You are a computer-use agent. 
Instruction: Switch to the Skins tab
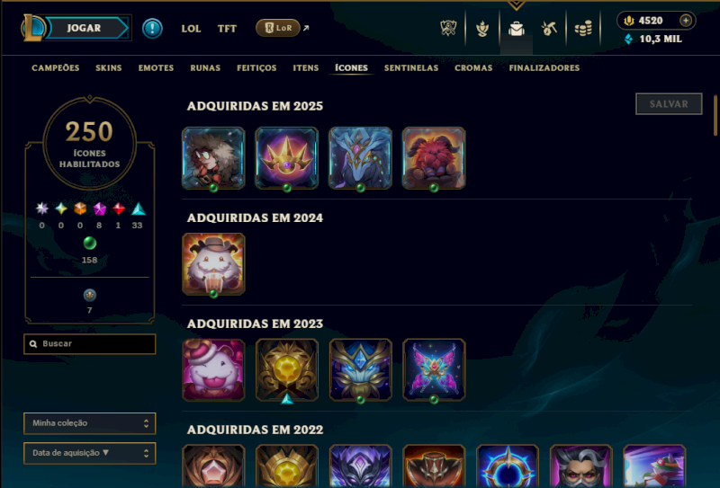(x=108, y=68)
